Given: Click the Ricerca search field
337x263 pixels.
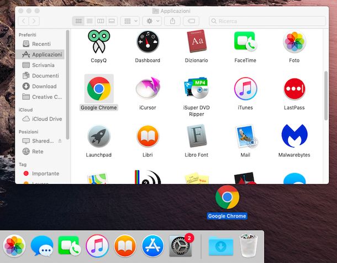Looking at the screenshot, I should 267,21.
